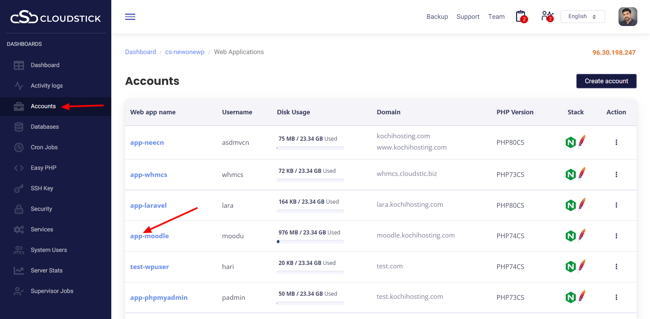Click the Create account button
The image size is (650, 319).
point(606,81)
